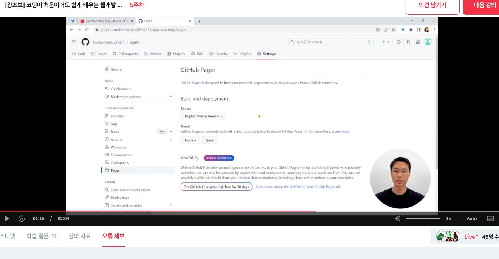499x259 pixels.
Task: Expand the Actions sidebar section chevron
Action: click(171, 139)
